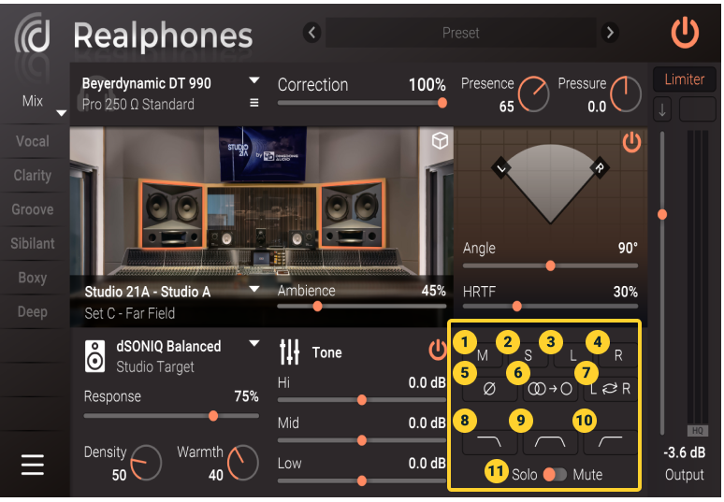Adjust the Hi tone slider handle
724x502 pixels.
(362, 399)
